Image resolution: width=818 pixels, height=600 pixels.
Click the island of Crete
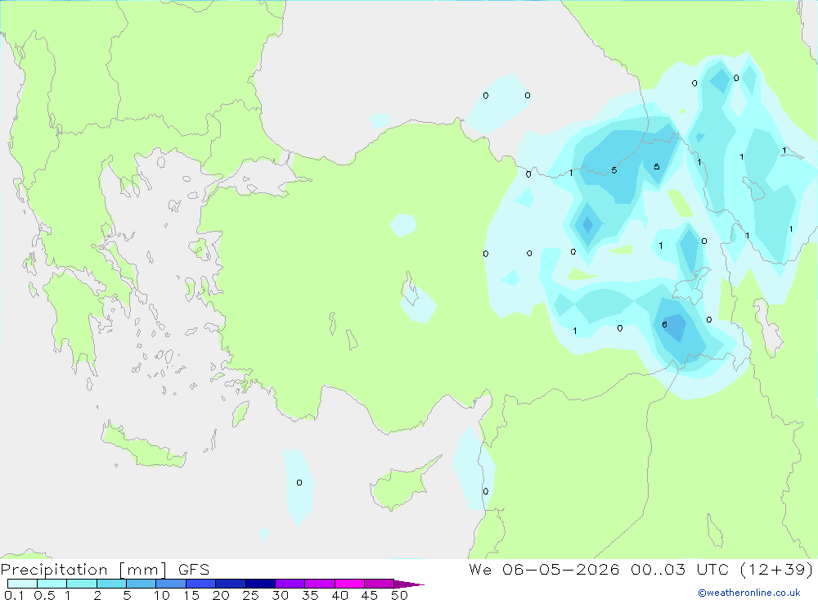(x=143, y=445)
